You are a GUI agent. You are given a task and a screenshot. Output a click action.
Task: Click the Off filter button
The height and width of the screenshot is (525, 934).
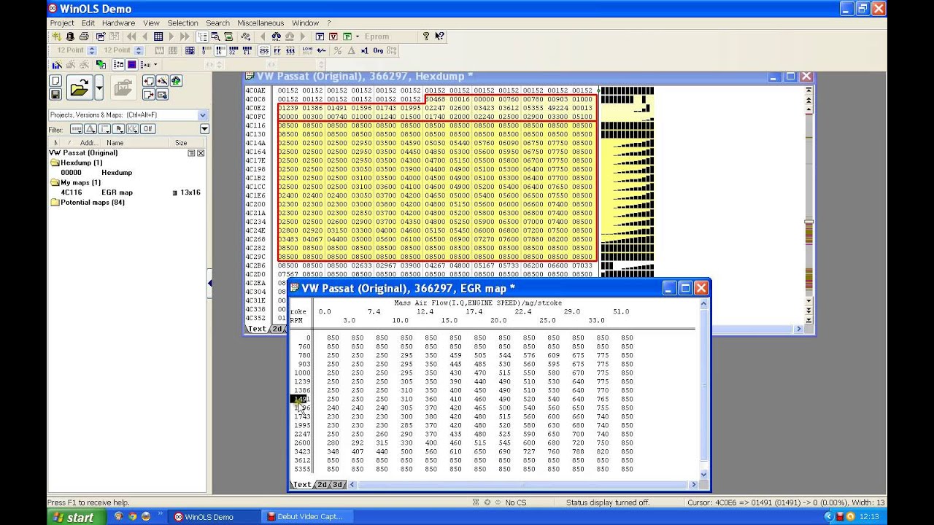(148, 128)
